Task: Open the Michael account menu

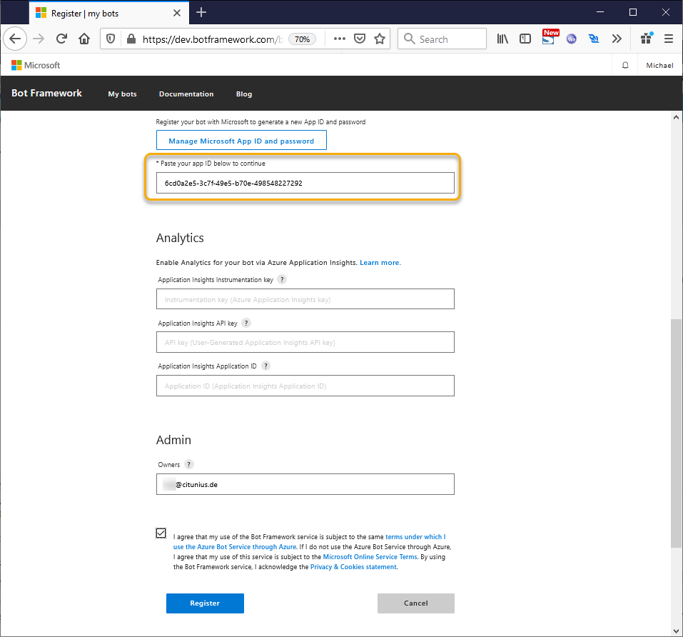Action: 659,66
